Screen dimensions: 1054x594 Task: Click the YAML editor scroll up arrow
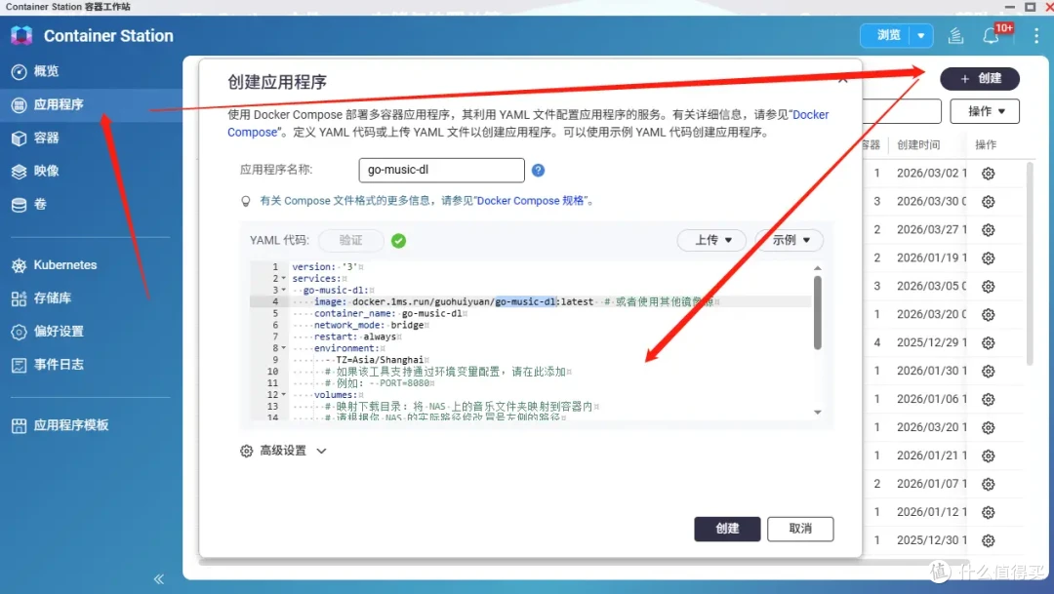[818, 268]
